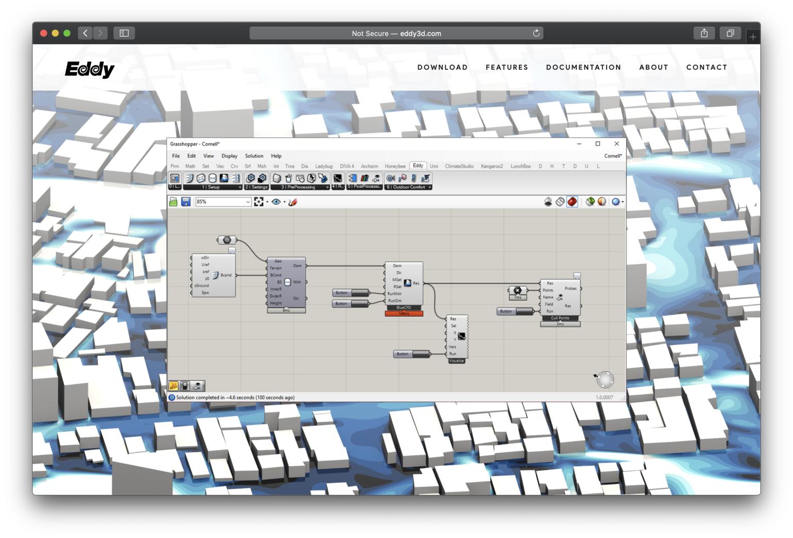Image resolution: width=793 pixels, height=538 pixels.
Task: Select the wind boundary condition icon in Setup
Action: click(189, 178)
